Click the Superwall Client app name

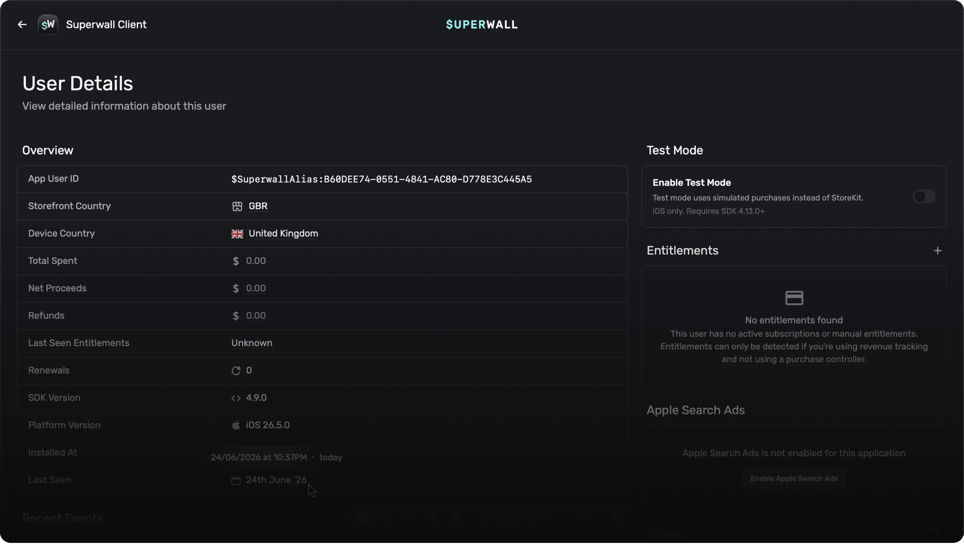tap(106, 25)
